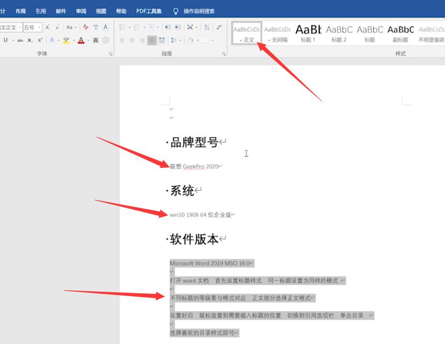Increase paragraph indent
The image size is (445, 344).
tap(177, 27)
